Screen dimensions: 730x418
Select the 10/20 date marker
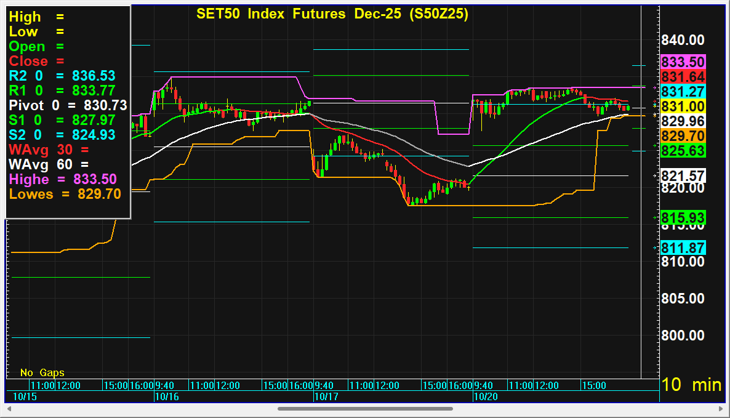pos(485,397)
